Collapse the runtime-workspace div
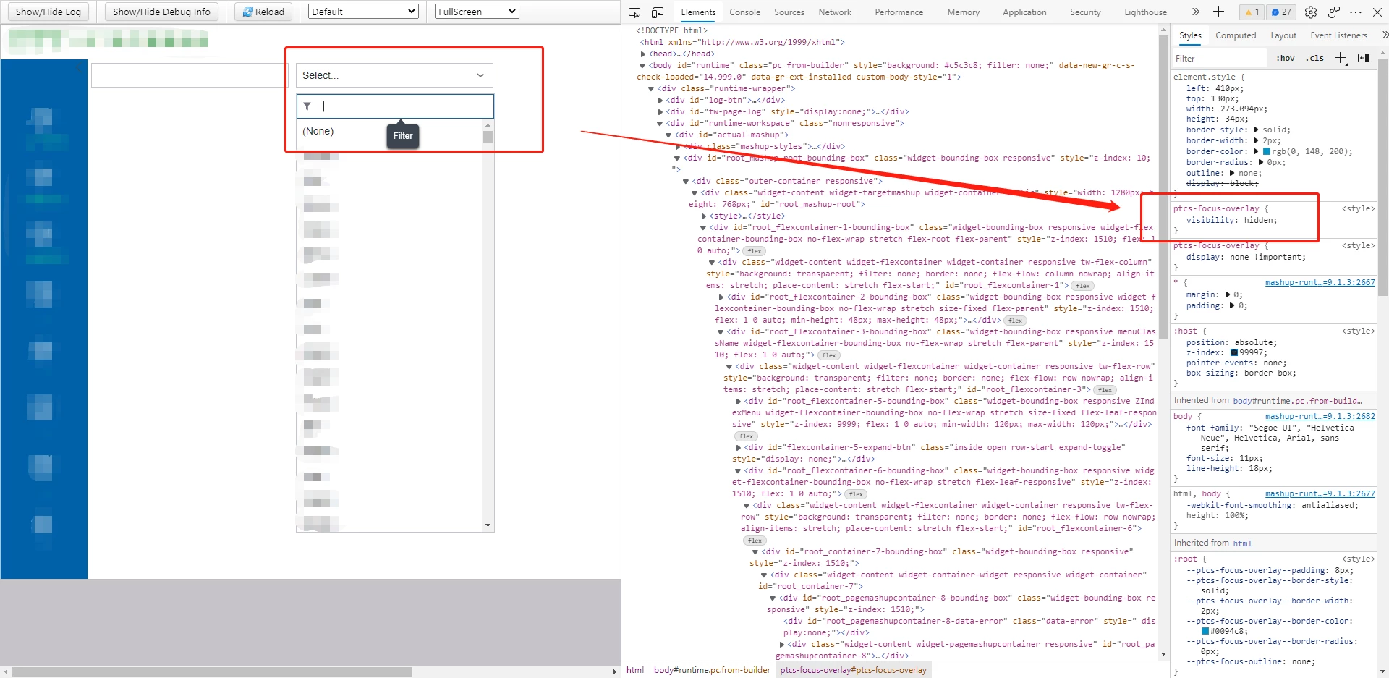The image size is (1389, 678). tap(660, 123)
